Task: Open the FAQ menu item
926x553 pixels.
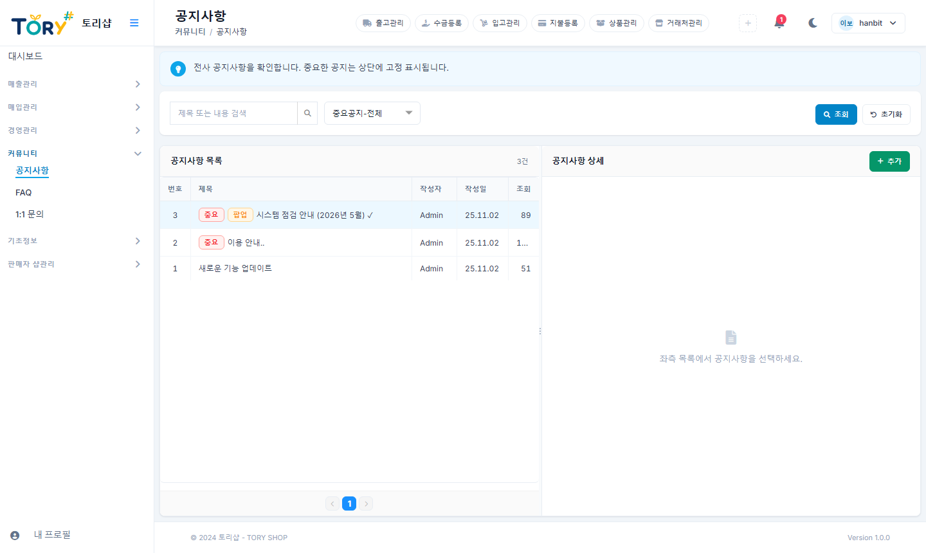Action: pyautogui.click(x=24, y=193)
